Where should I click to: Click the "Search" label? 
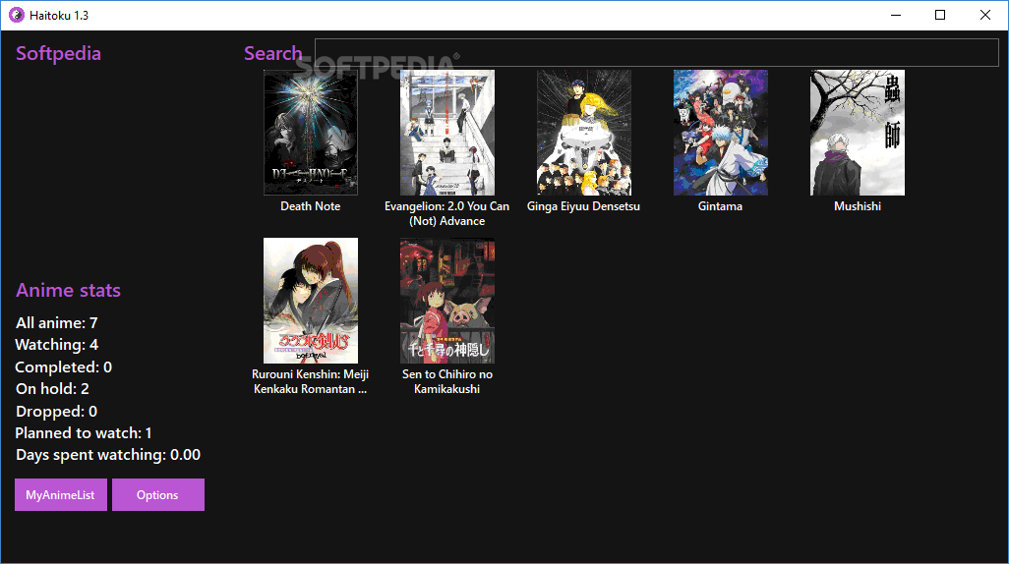272,53
